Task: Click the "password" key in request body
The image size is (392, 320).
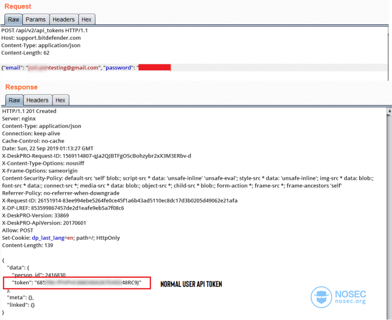Action: 118,68
